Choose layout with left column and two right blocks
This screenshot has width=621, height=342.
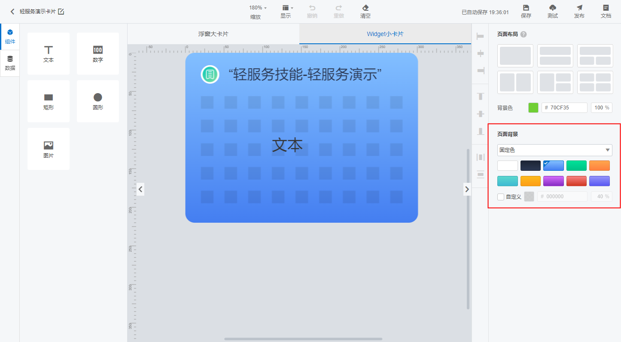[x=555, y=82]
